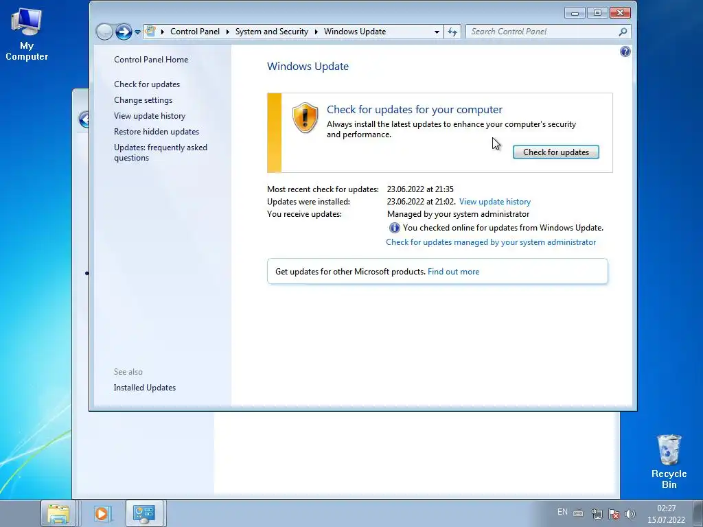
Task: Click the warning shield icon
Action: point(305,117)
